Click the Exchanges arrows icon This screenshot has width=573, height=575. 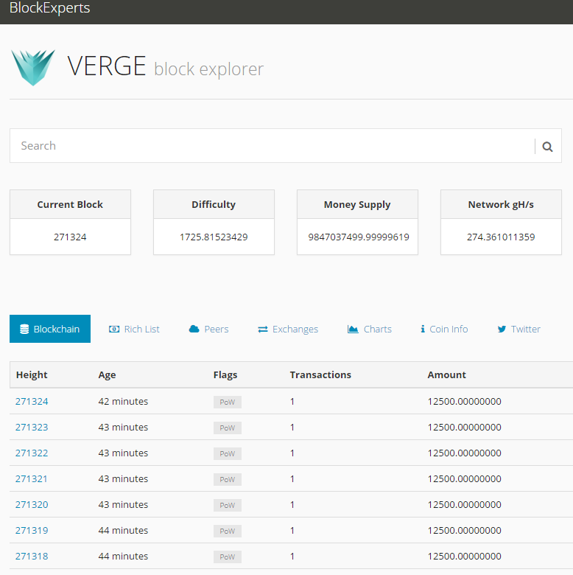pos(263,330)
